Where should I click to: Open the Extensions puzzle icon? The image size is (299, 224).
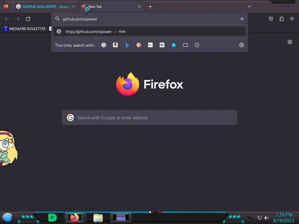pyautogui.click(x=281, y=19)
